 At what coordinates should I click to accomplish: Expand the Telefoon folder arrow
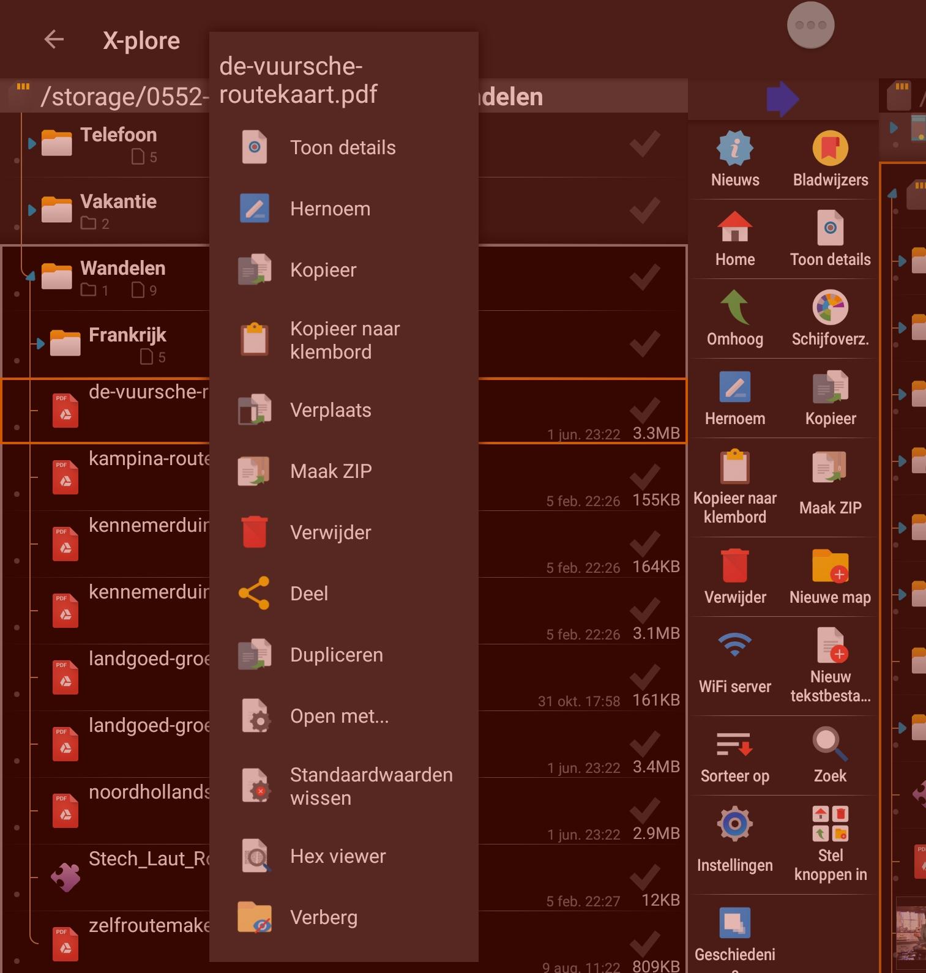[x=32, y=144]
